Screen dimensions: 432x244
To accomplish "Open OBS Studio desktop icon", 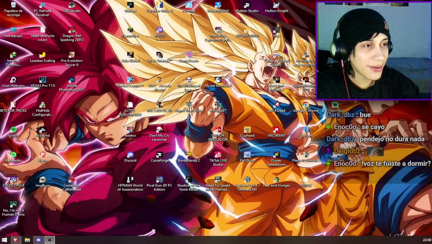I will [x=71, y=7].
